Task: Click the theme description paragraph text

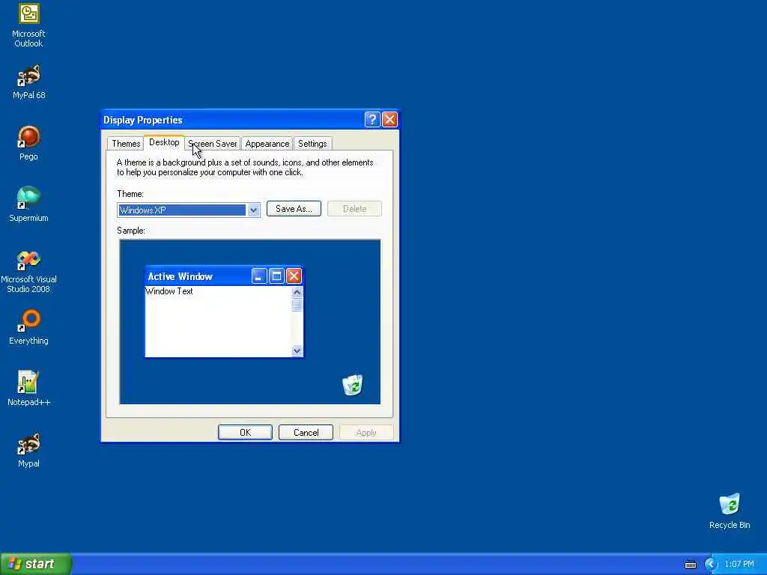Action: (245, 167)
